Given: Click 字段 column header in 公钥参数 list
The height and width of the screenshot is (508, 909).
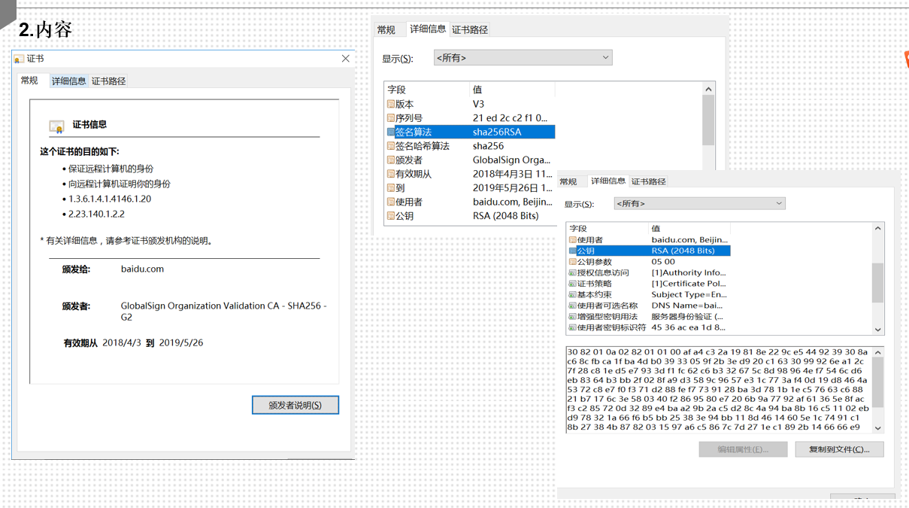Looking at the screenshot, I should point(608,228).
